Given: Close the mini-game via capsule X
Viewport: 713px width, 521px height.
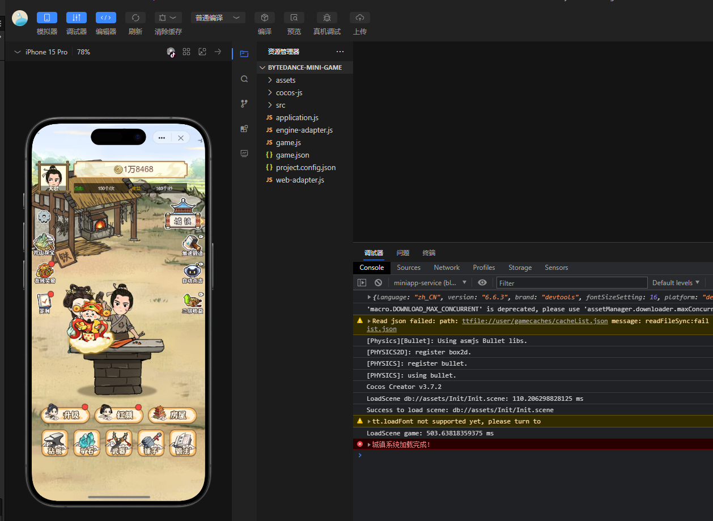Looking at the screenshot, I should [x=180, y=138].
